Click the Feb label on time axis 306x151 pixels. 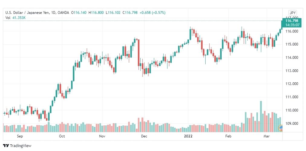[228, 136]
